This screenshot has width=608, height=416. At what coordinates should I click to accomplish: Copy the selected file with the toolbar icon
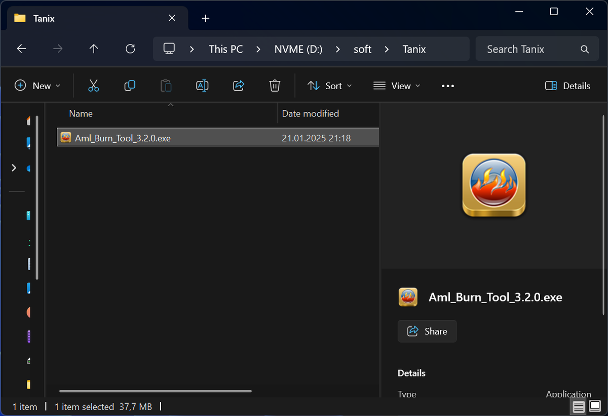130,86
